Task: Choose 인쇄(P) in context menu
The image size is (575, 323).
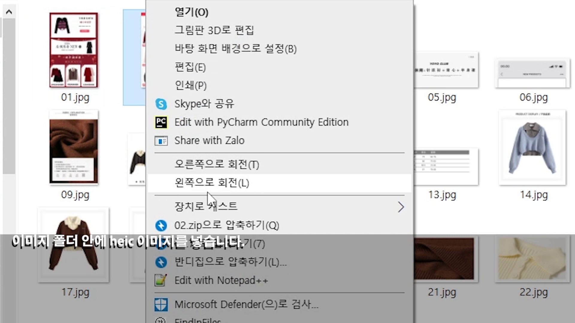Action: [x=191, y=86]
